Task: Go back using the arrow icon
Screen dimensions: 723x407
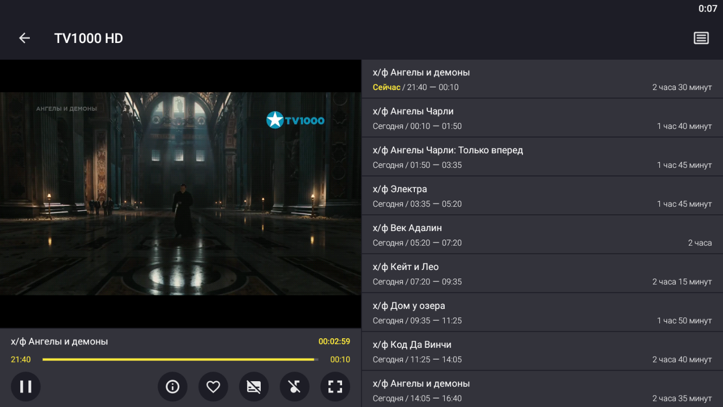Action: (24, 38)
